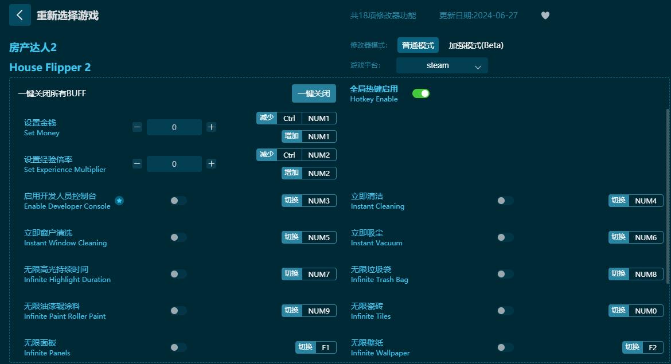Increase Set Money value with plus

pyautogui.click(x=212, y=127)
